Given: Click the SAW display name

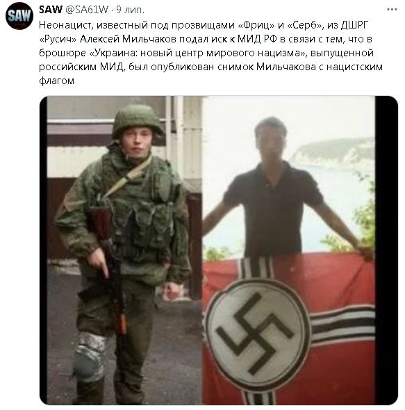Looking at the screenshot, I should click(x=51, y=10).
